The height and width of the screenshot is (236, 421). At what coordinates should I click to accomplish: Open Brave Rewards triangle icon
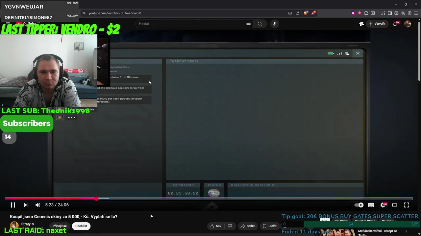click(x=313, y=13)
